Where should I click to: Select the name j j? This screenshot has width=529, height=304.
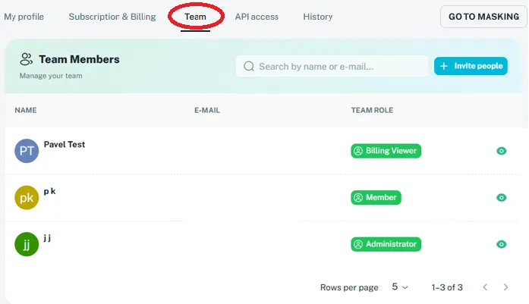pyautogui.click(x=47, y=238)
